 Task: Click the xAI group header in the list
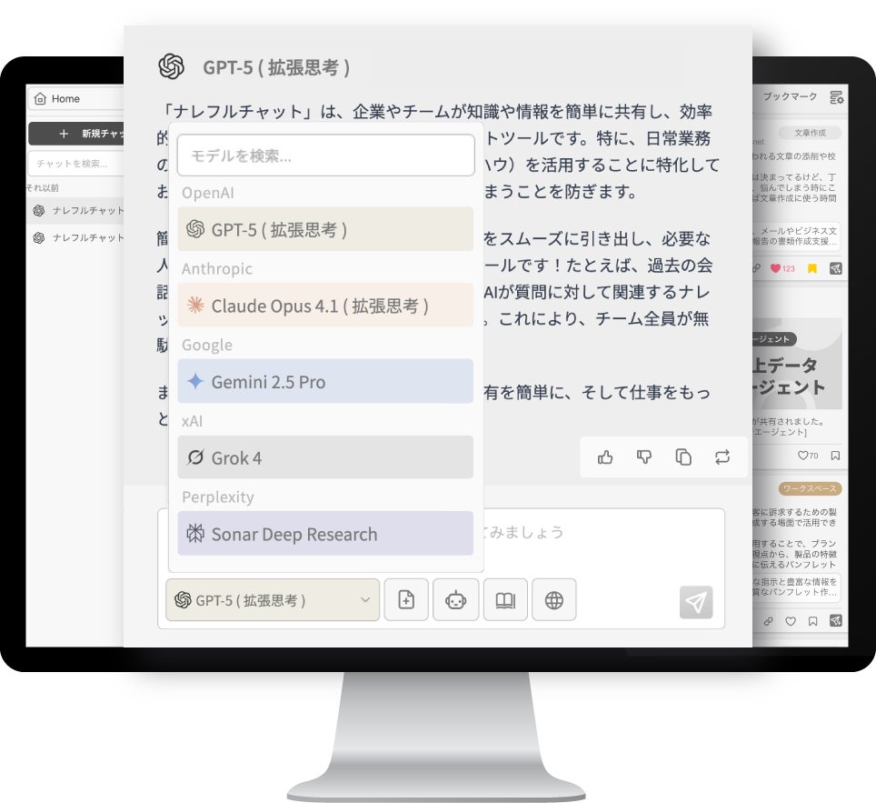(x=192, y=420)
